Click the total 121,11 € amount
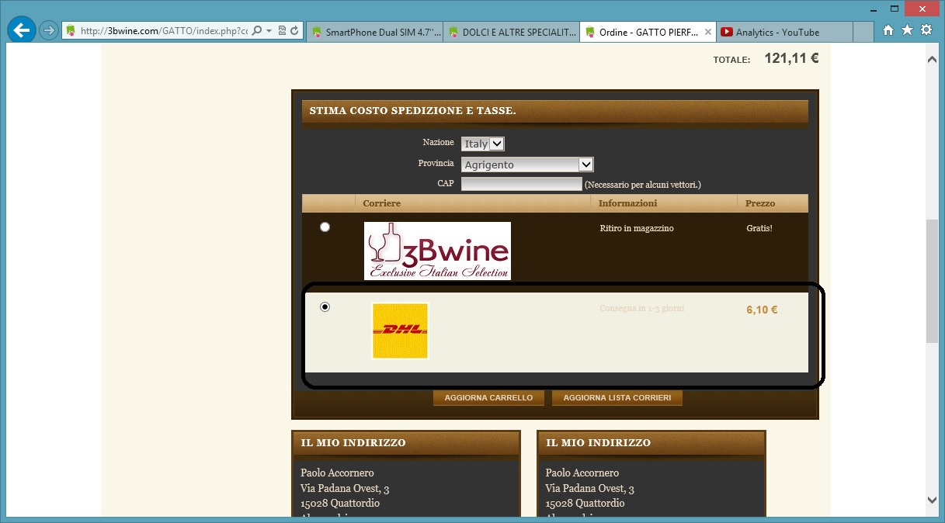Viewport: 945px width, 523px height. coord(791,58)
